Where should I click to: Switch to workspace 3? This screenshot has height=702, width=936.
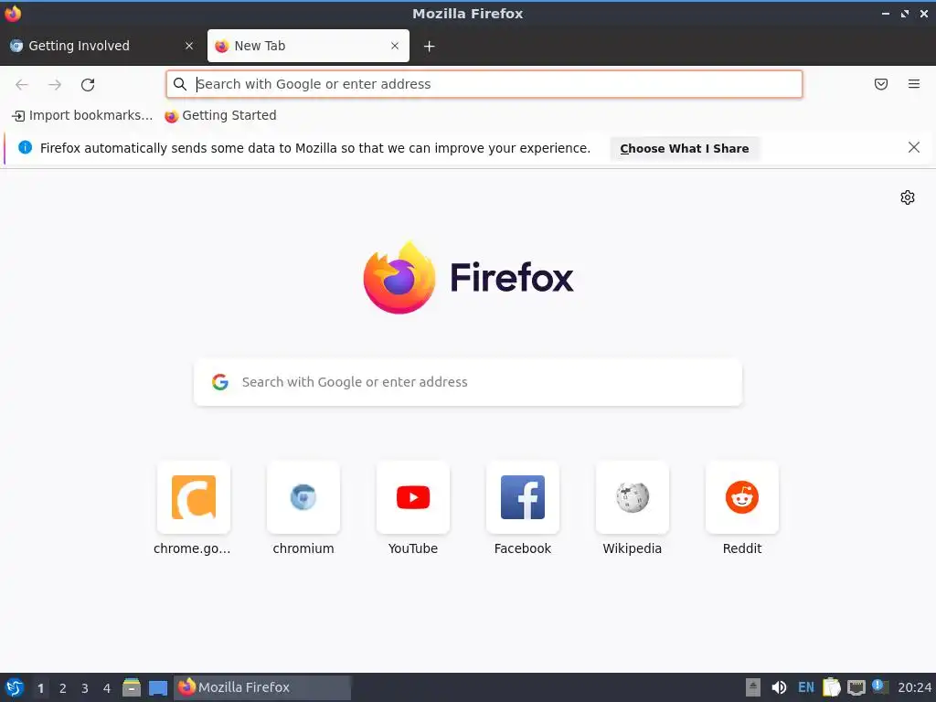pyautogui.click(x=85, y=688)
